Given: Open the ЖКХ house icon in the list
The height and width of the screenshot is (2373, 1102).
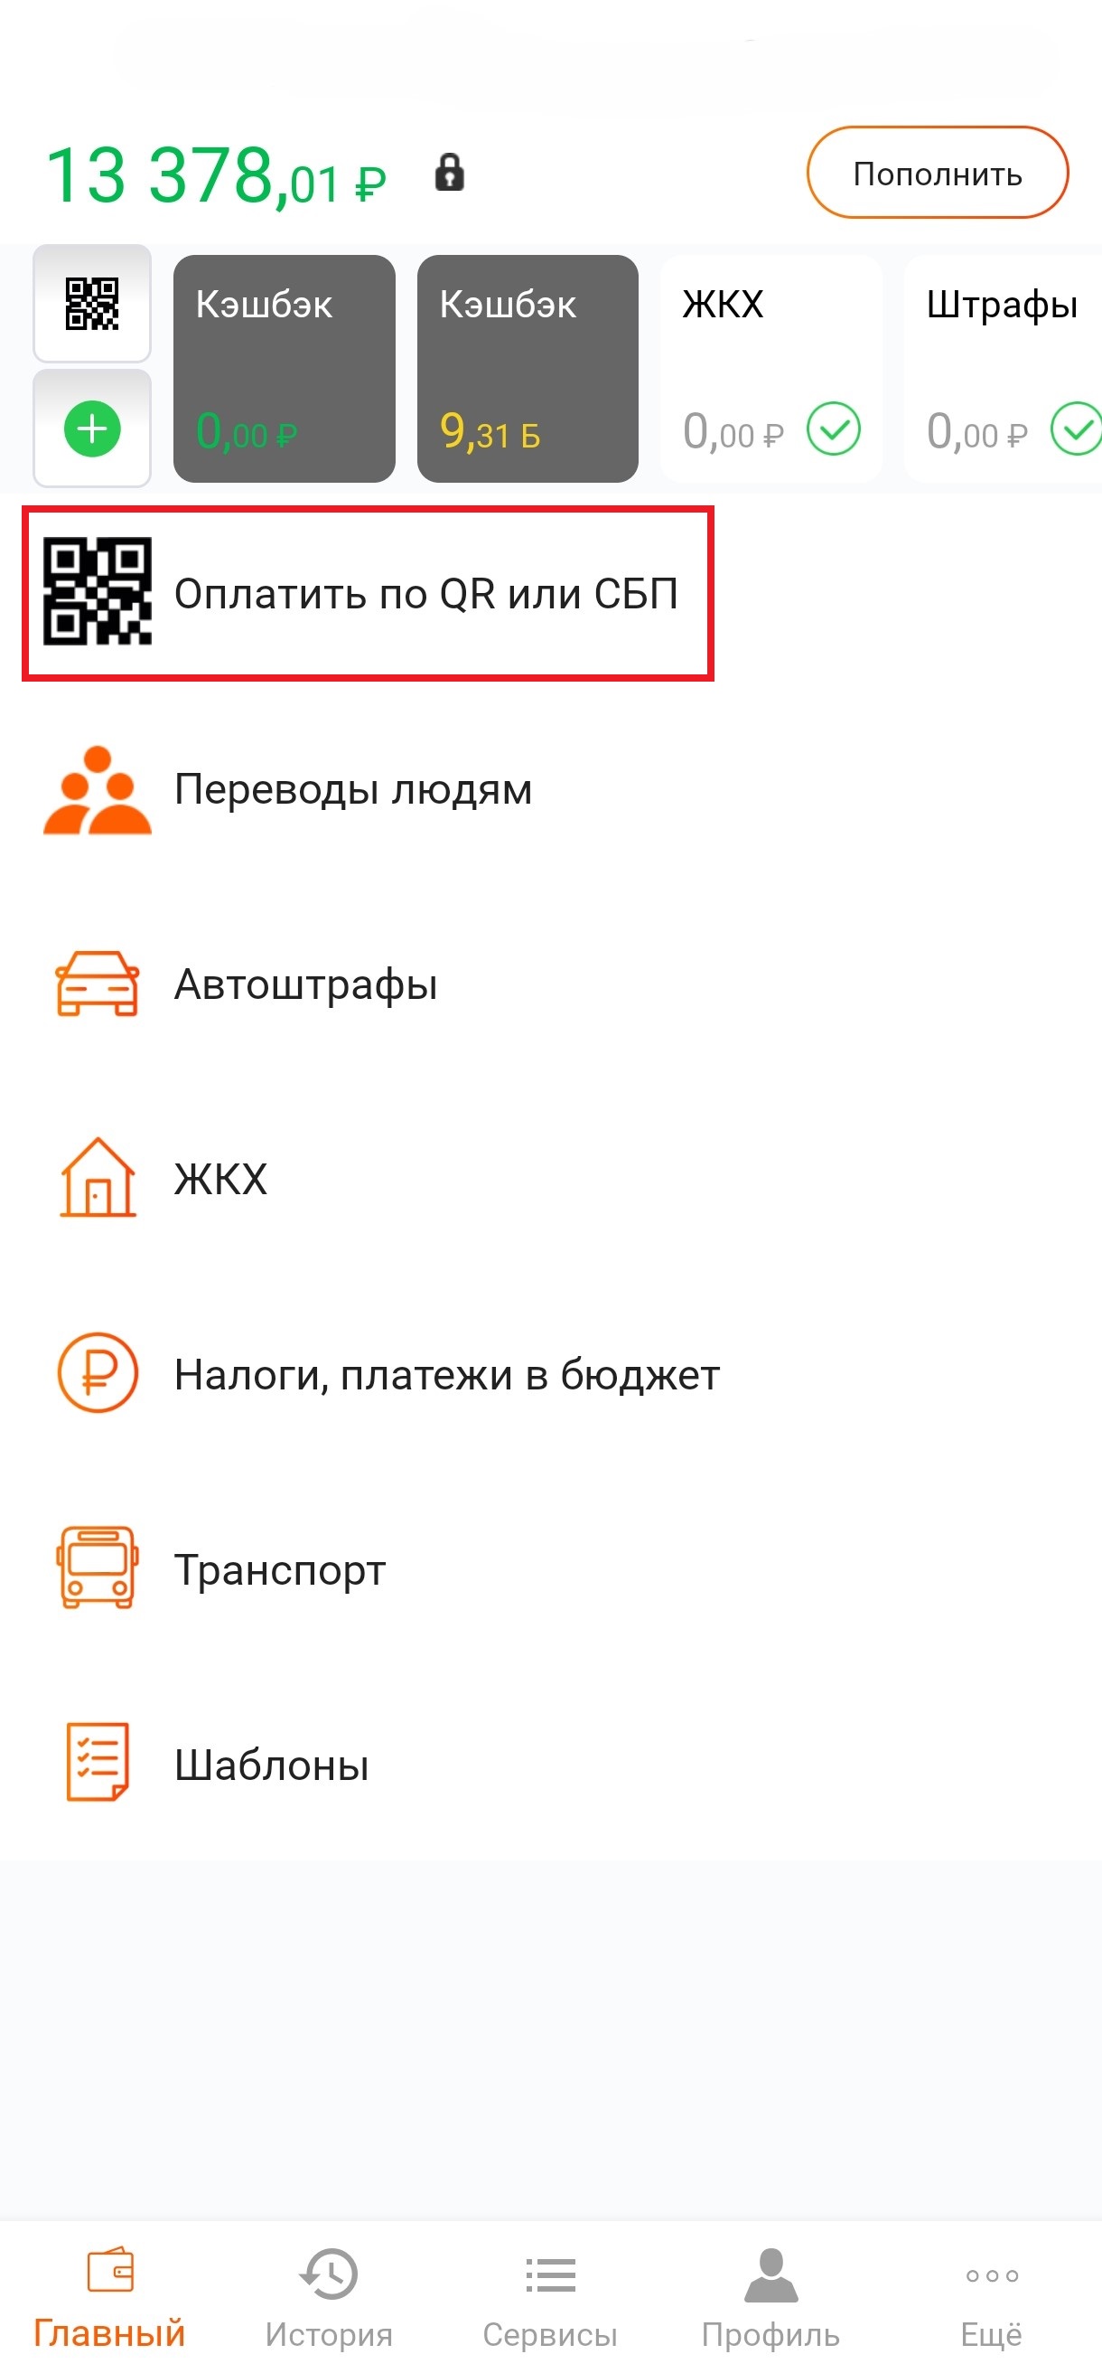Looking at the screenshot, I should point(98,1178).
